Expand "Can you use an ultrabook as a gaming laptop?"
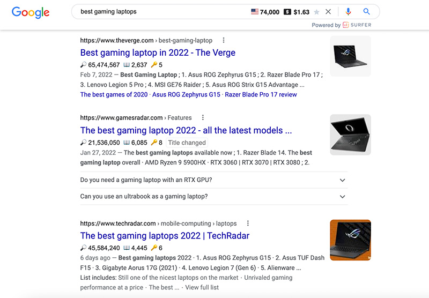The image size is (429, 298). click(214, 196)
